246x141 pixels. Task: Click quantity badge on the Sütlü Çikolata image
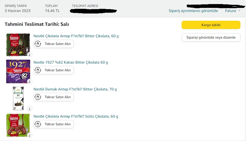pos(29,135)
